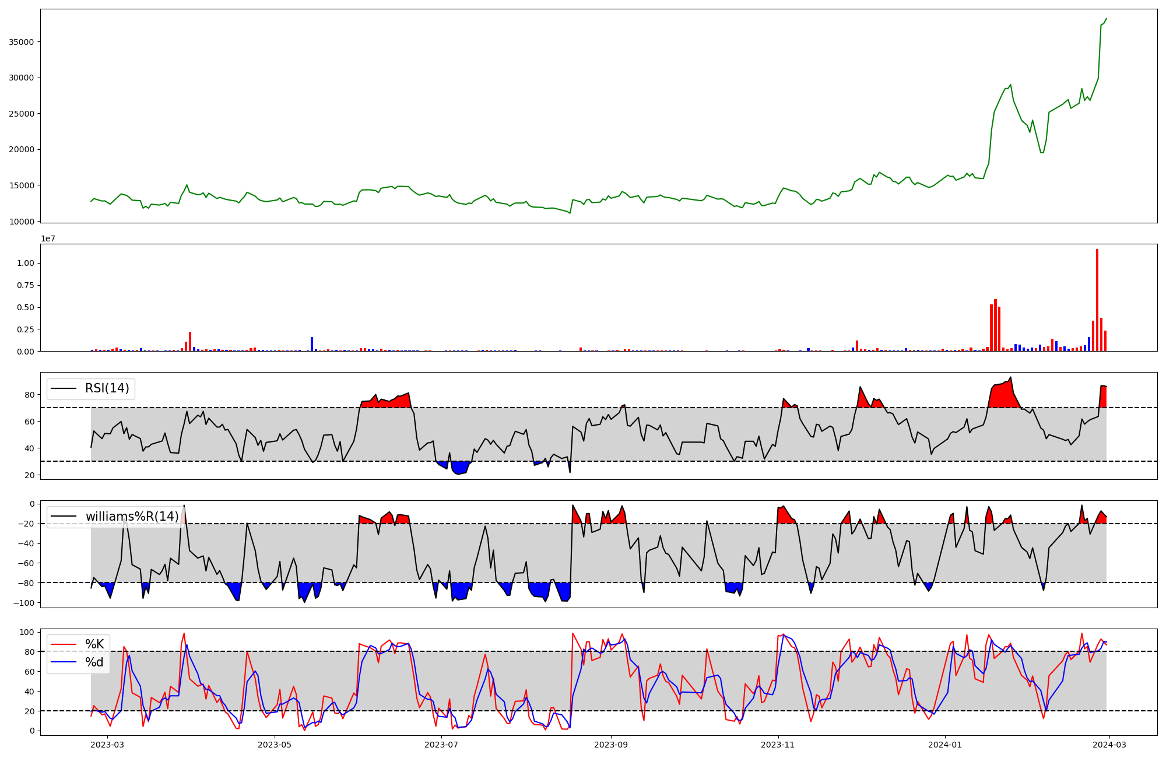Click the 1.00 volume axis tick label

(x=26, y=264)
